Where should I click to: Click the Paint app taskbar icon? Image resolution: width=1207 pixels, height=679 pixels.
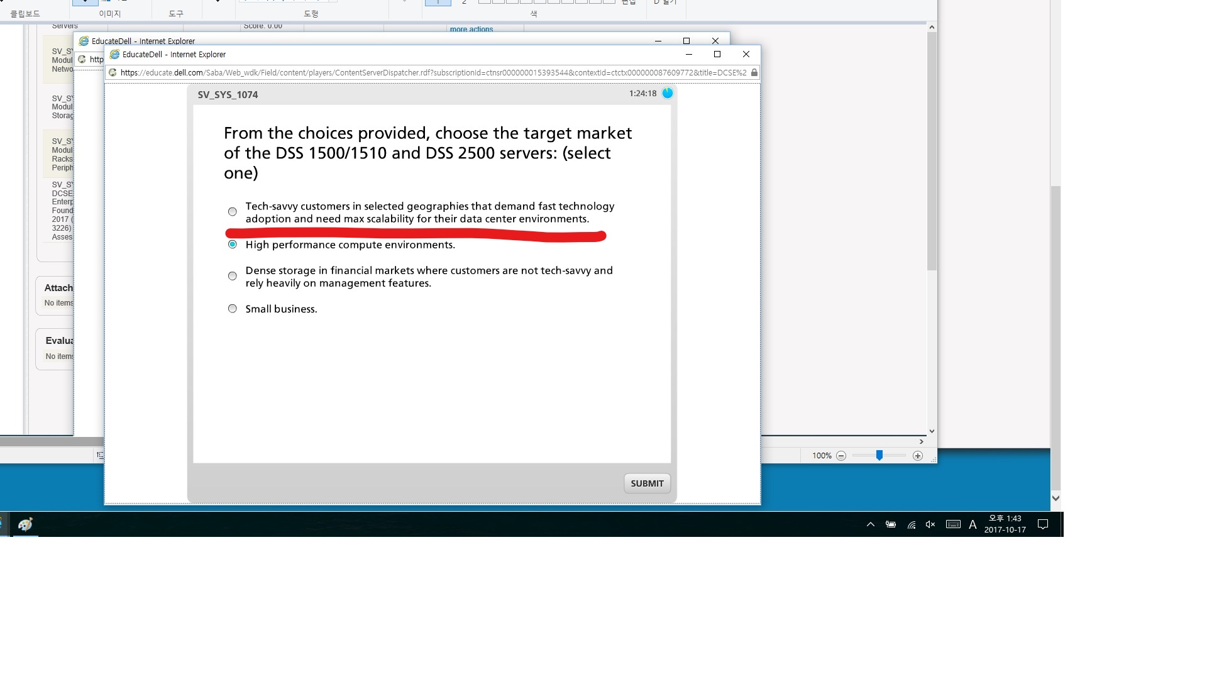(x=25, y=524)
